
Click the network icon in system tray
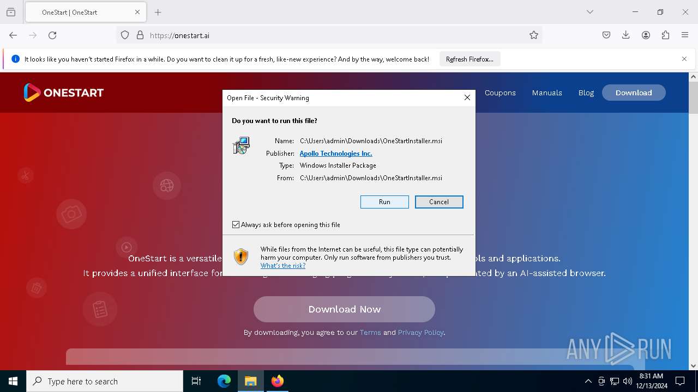pyautogui.click(x=615, y=381)
